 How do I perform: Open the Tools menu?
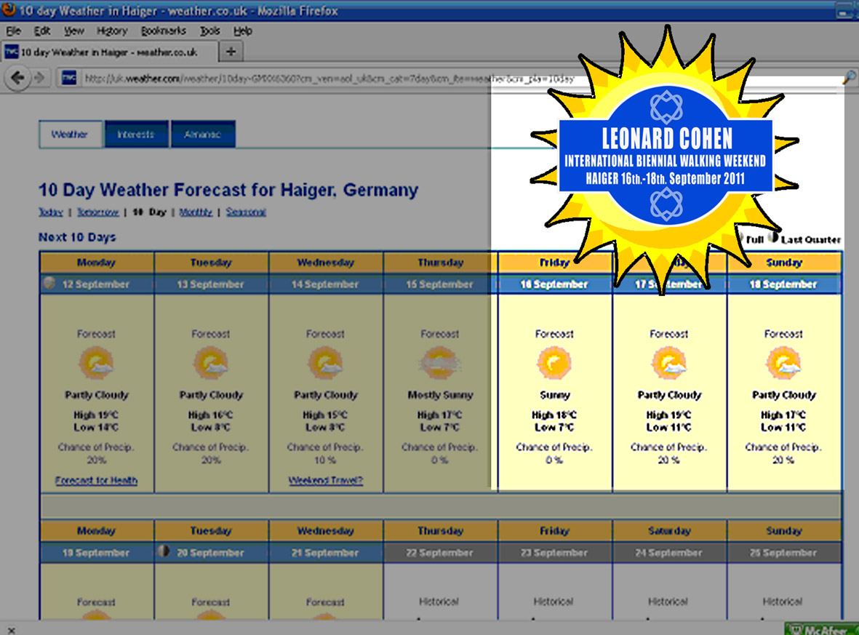pyautogui.click(x=209, y=31)
